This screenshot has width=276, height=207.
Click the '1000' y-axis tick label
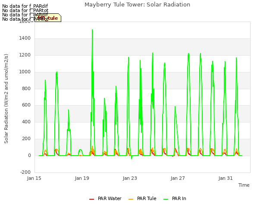pyautogui.click(x=25, y=72)
